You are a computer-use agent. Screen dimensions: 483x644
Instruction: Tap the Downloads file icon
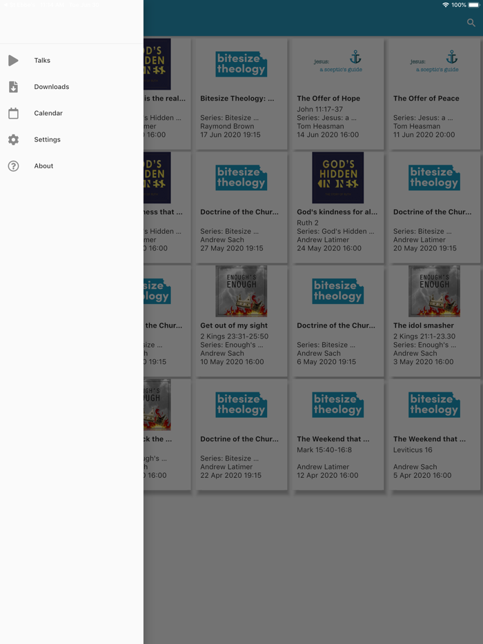pyautogui.click(x=13, y=87)
